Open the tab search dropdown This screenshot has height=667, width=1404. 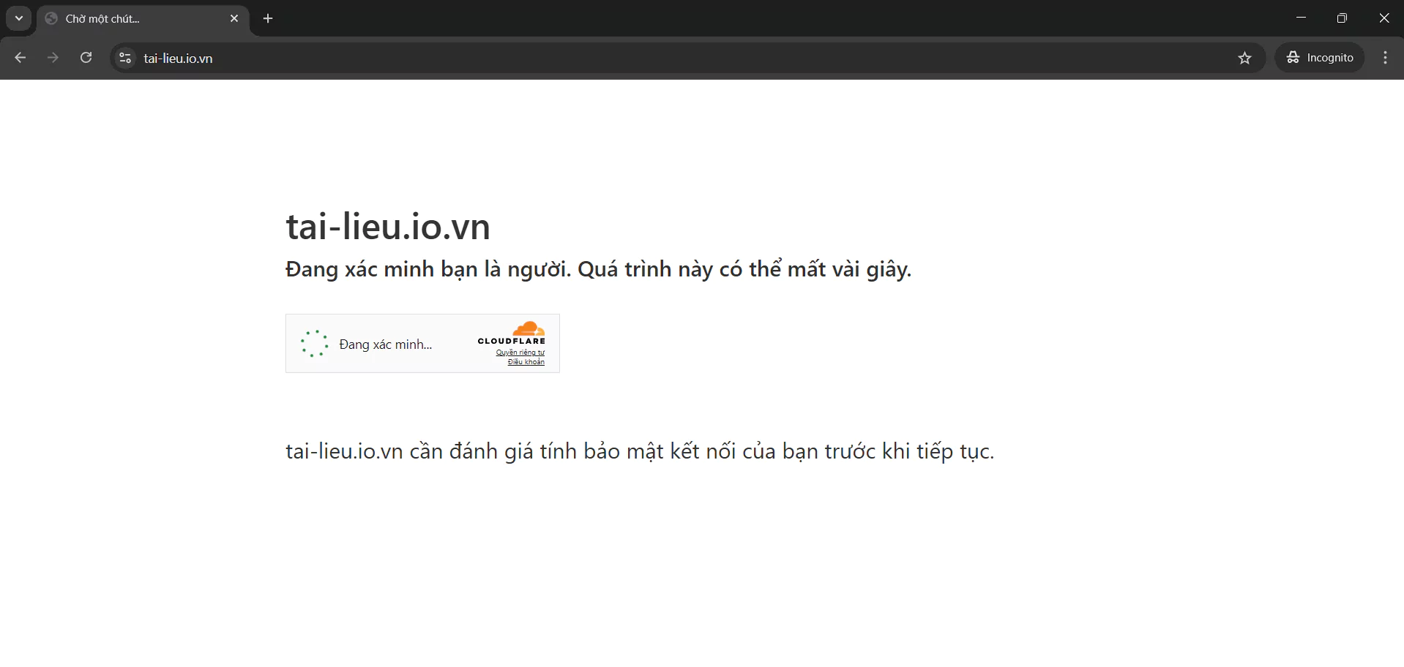(x=19, y=18)
